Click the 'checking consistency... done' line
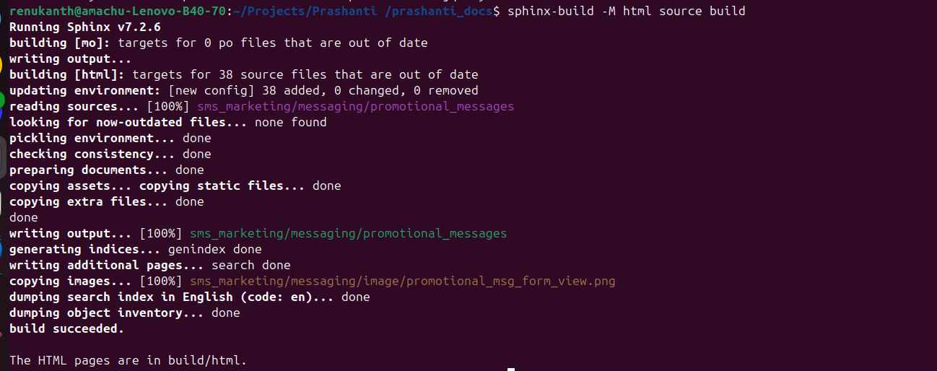Screen dimensions: 937x371 (110, 154)
